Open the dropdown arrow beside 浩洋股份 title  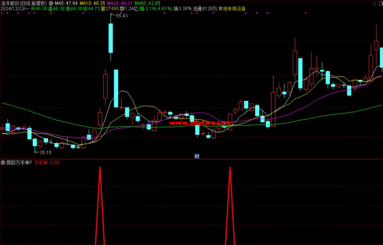(51, 4)
